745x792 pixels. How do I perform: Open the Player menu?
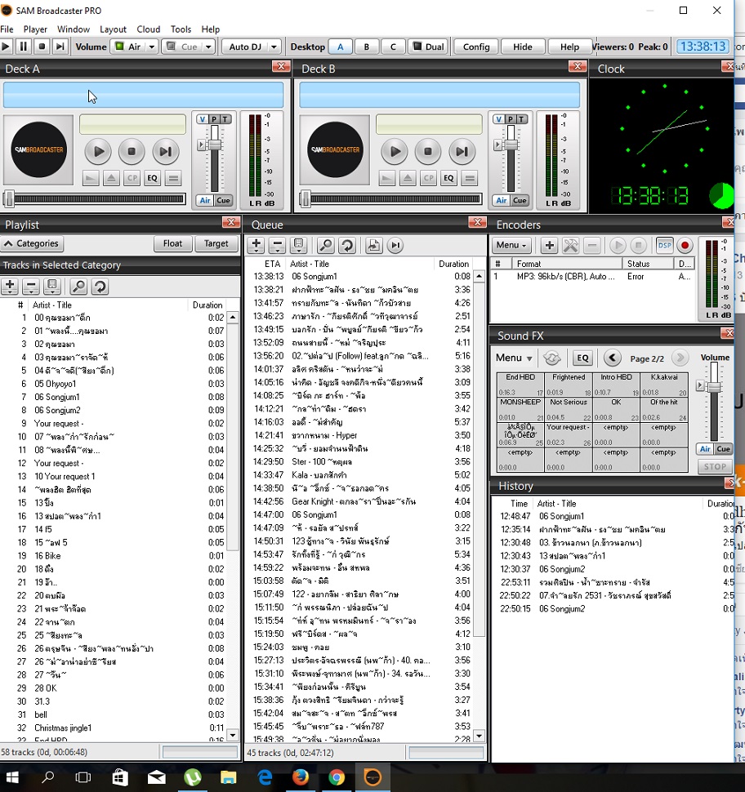pyautogui.click(x=35, y=29)
